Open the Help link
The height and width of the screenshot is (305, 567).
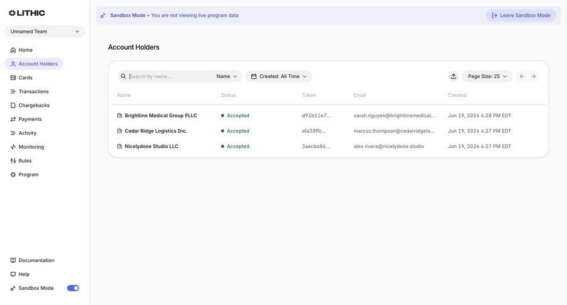click(x=20, y=274)
